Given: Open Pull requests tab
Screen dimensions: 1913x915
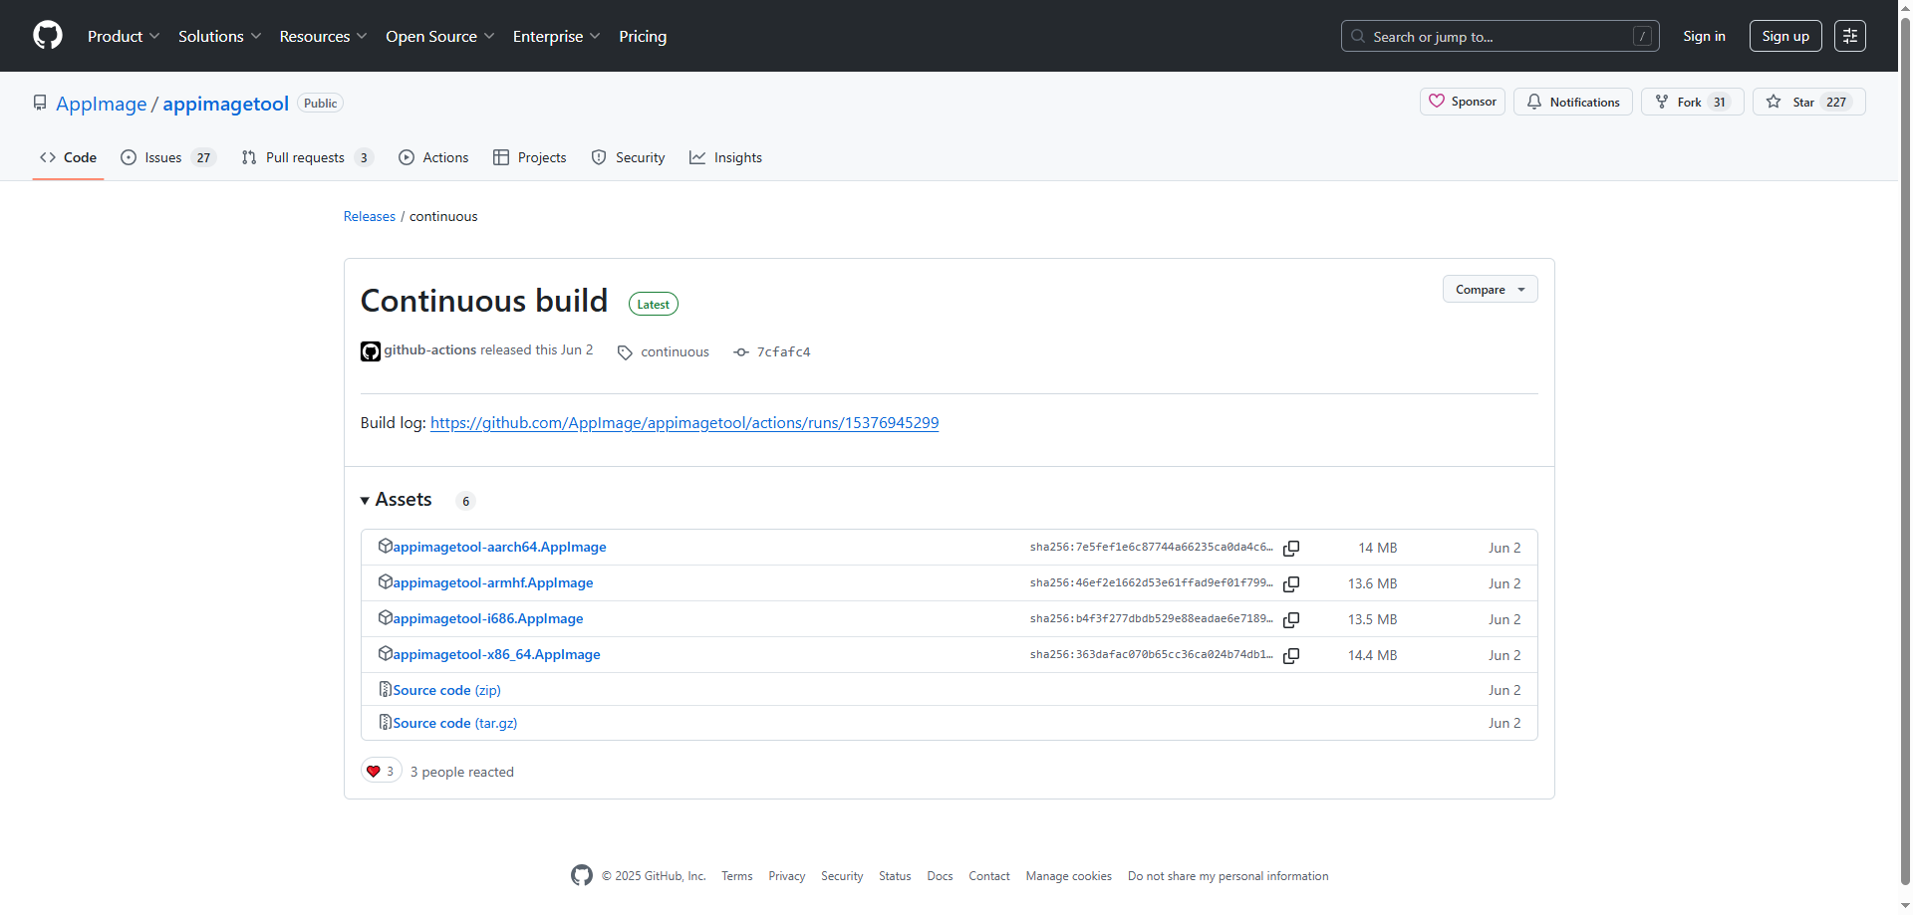Looking at the screenshot, I should (x=307, y=157).
